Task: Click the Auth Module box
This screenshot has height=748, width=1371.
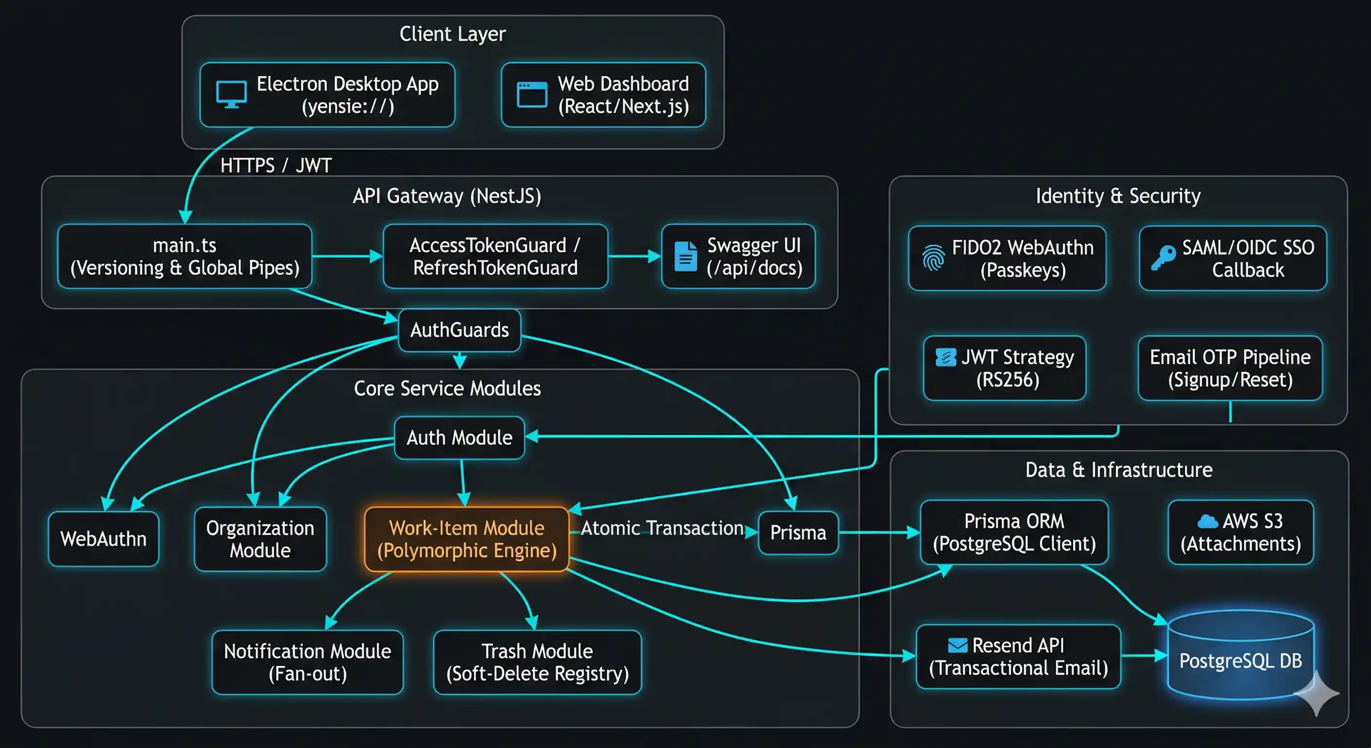Action: (459, 437)
